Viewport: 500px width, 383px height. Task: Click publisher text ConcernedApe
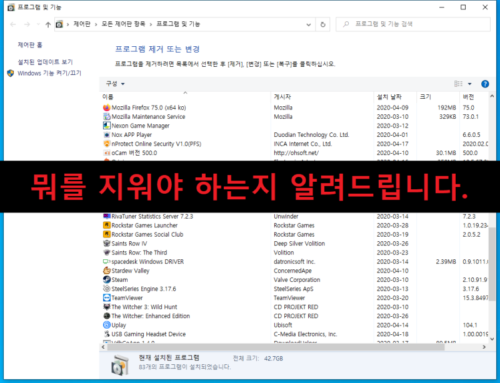(292, 271)
